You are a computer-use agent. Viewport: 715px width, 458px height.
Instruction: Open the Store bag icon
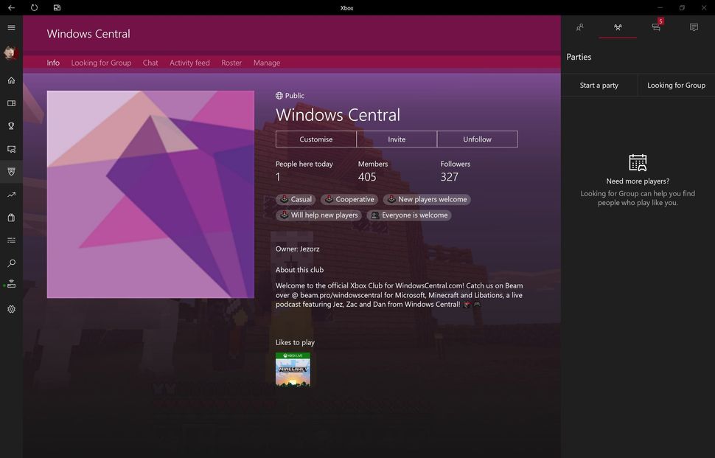tap(10, 217)
